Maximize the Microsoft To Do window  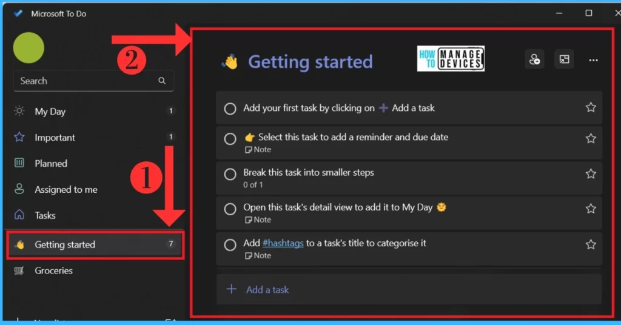pos(589,13)
